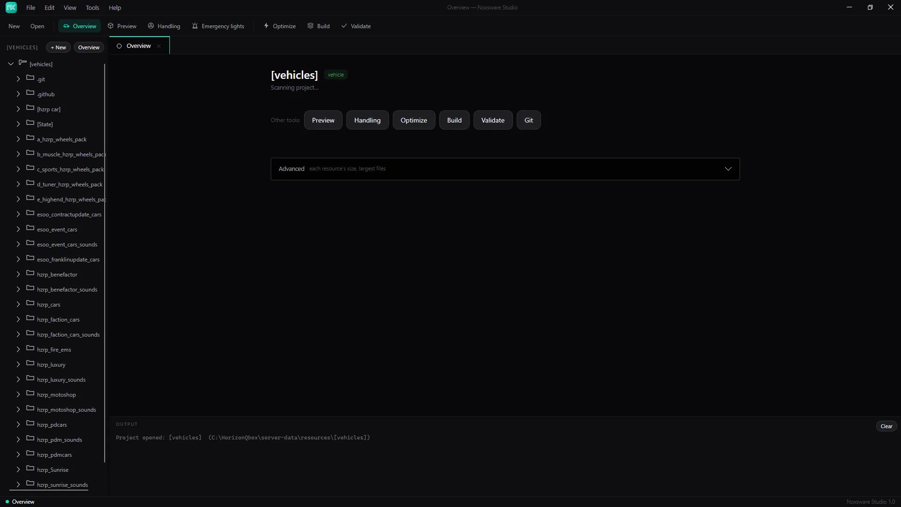Open the View menu
This screenshot has width=901, height=507.
click(x=70, y=8)
